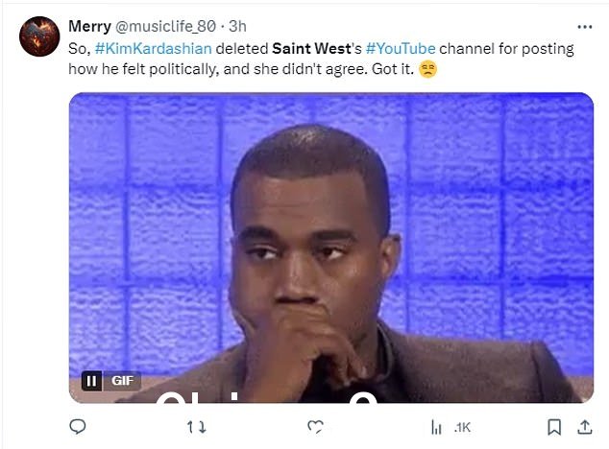The height and width of the screenshot is (449, 609).
Task: Open the reply speech bubble icon
Action: pyautogui.click(x=78, y=427)
